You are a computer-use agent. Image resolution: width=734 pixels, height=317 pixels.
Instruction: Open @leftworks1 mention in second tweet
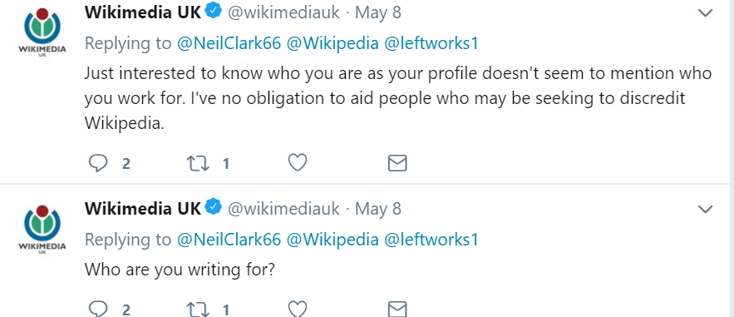click(431, 240)
